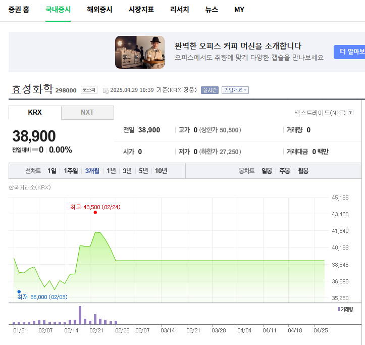The height and width of the screenshot is (345, 365).
Task: Click the 실시간 badge button
Action: pos(210,90)
